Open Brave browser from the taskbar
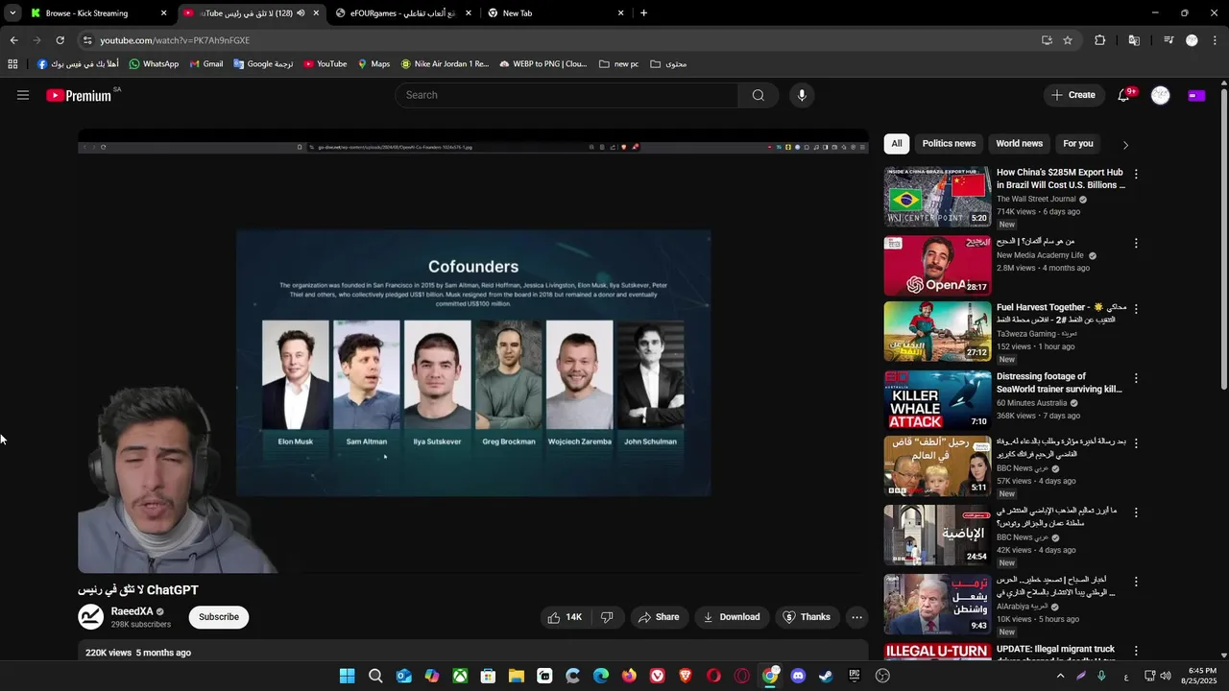This screenshot has height=691, width=1229. [x=686, y=676]
